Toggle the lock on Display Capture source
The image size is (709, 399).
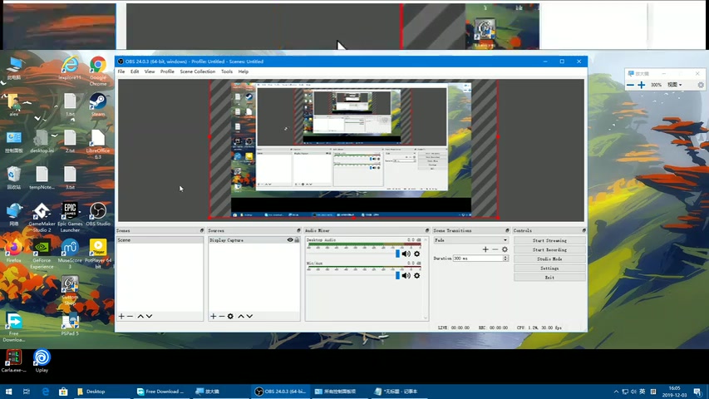click(x=297, y=240)
